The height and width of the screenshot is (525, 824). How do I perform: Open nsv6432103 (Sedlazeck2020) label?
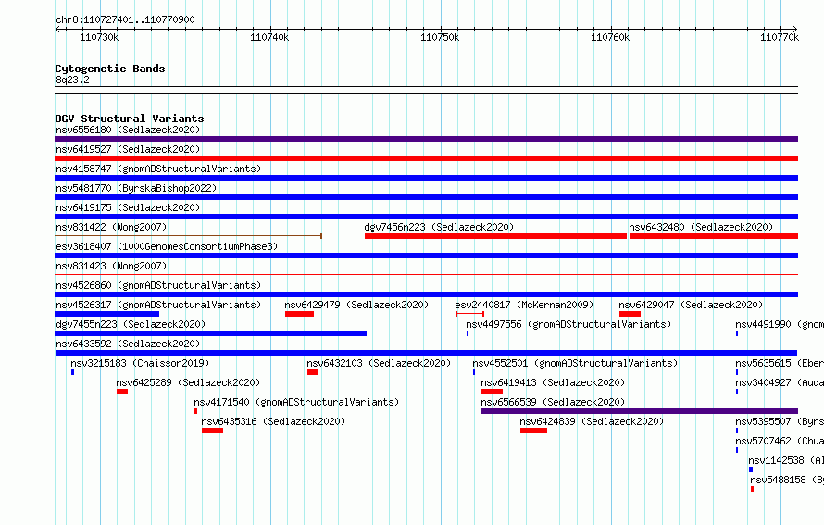click(x=379, y=363)
